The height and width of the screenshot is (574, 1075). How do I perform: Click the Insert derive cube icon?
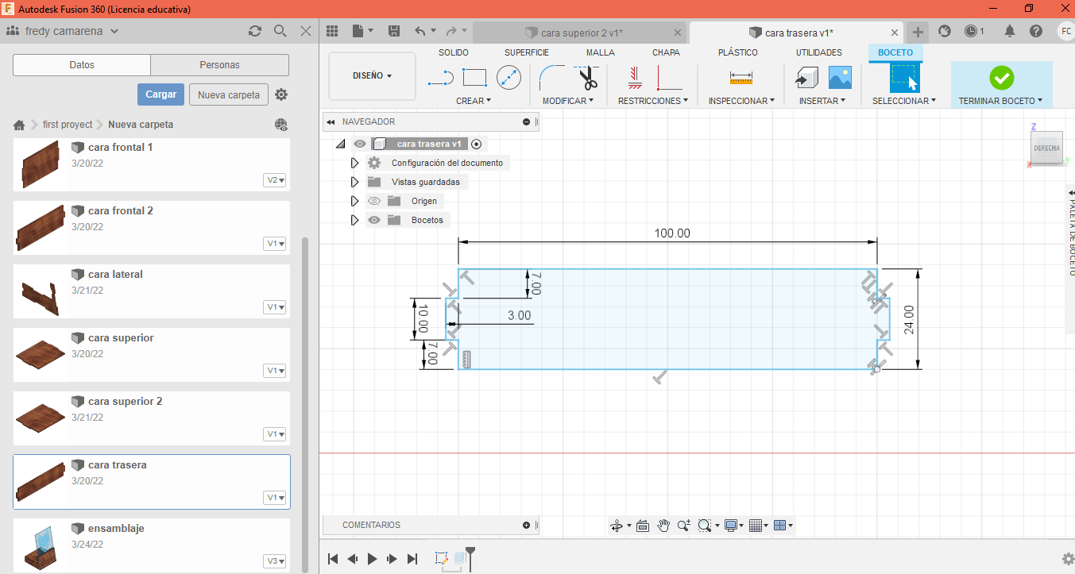click(807, 78)
